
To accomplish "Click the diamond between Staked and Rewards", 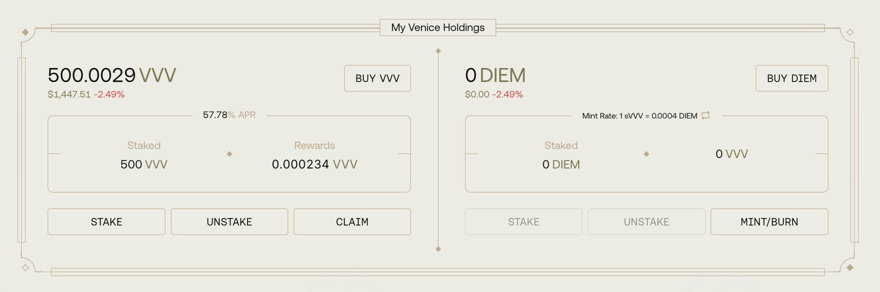I will tap(230, 154).
